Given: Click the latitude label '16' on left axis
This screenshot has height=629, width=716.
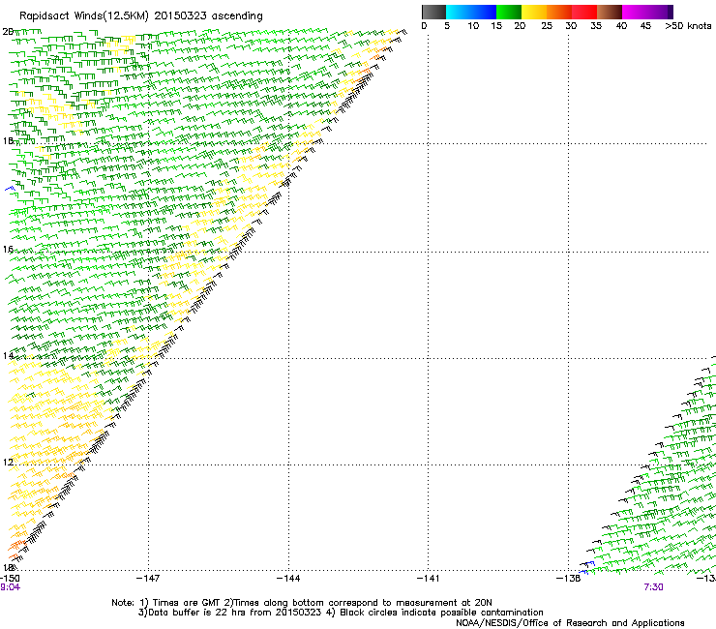Looking at the screenshot, I should pyautogui.click(x=8, y=249).
